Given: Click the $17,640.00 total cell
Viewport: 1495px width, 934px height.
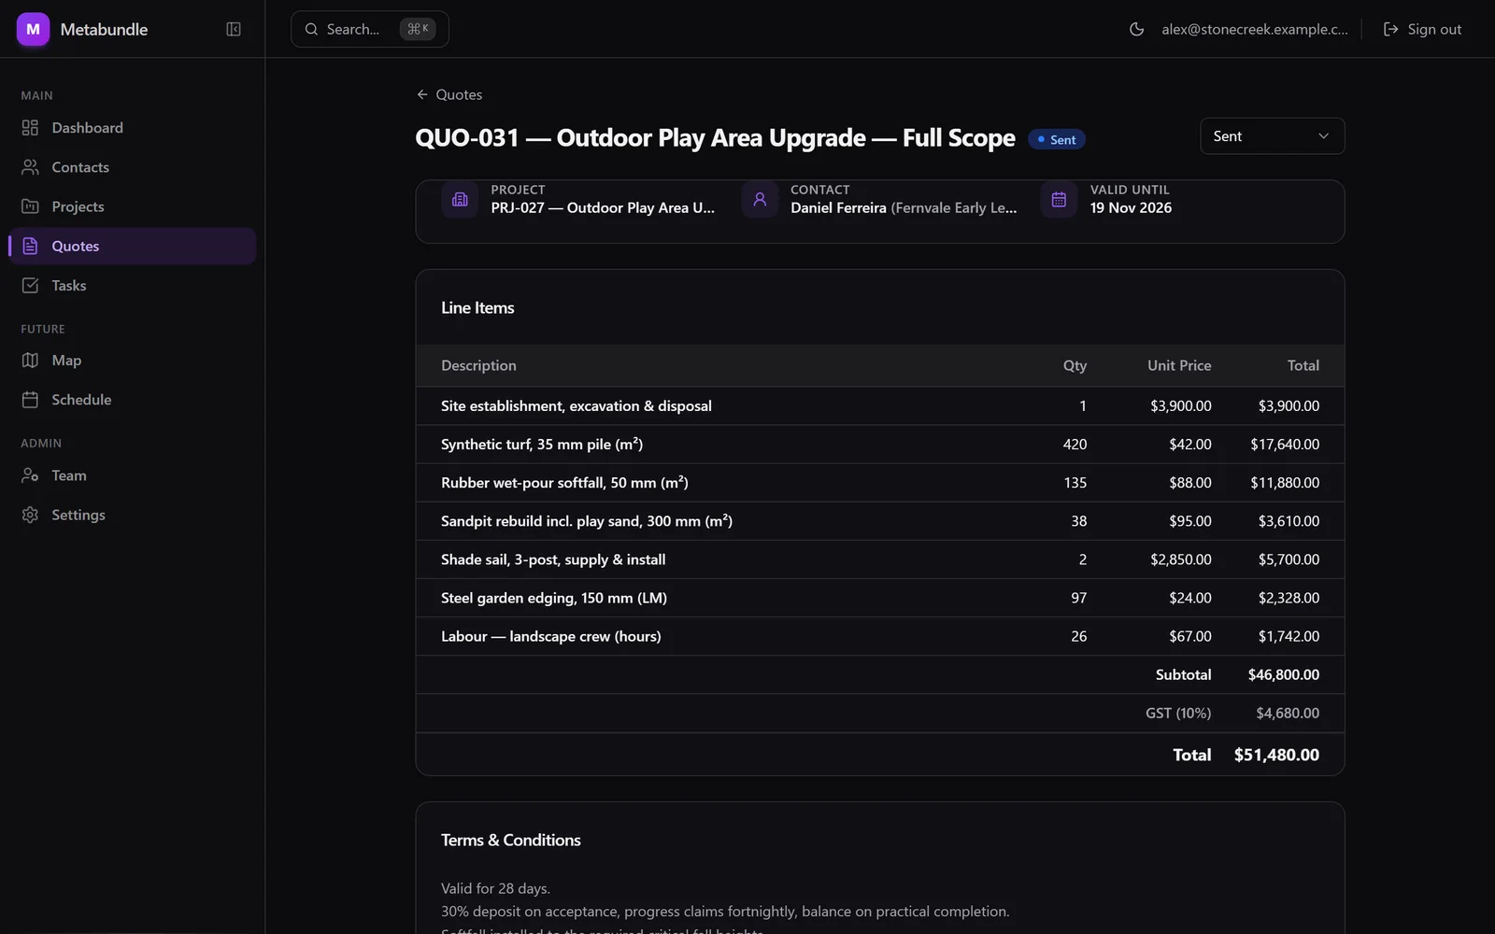Looking at the screenshot, I should [x=1285, y=445].
